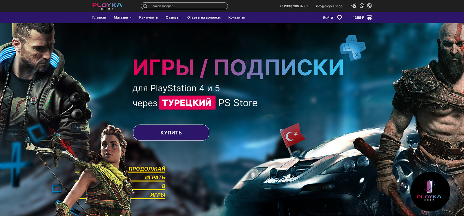Open the Viber contact icon
This screenshot has height=216, width=464.
coord(369,6)
